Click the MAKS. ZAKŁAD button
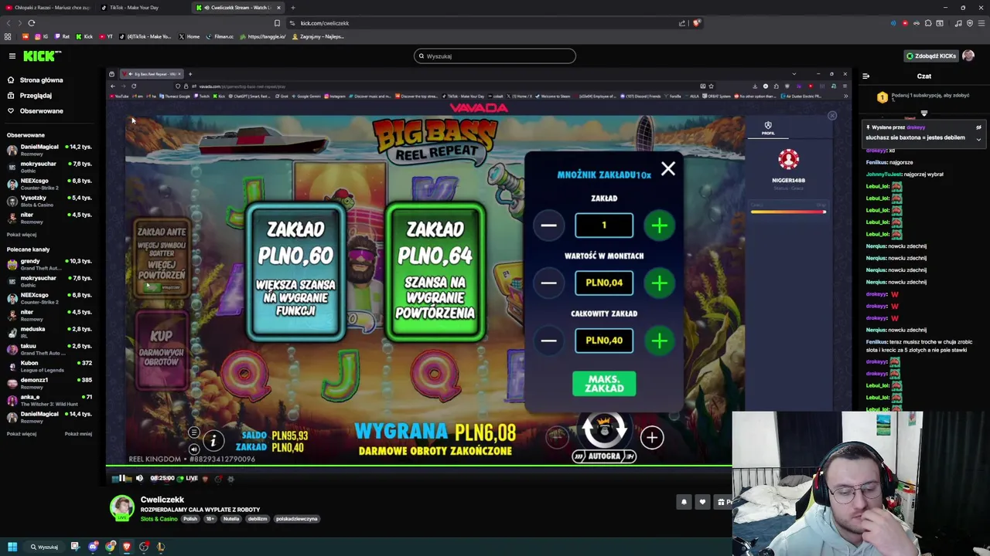Screen dimensions: 990x556 (x=604, y=384)
